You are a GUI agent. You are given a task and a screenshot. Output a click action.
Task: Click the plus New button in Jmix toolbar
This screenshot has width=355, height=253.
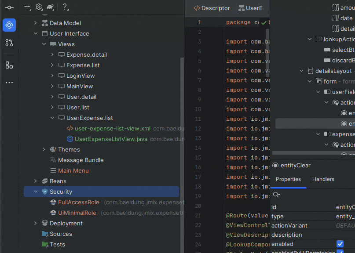[28, 7]
